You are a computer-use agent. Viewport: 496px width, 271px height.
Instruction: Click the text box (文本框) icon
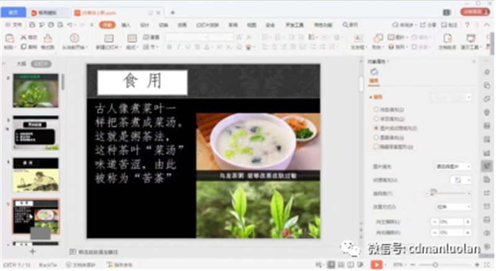tap(357, 41)
